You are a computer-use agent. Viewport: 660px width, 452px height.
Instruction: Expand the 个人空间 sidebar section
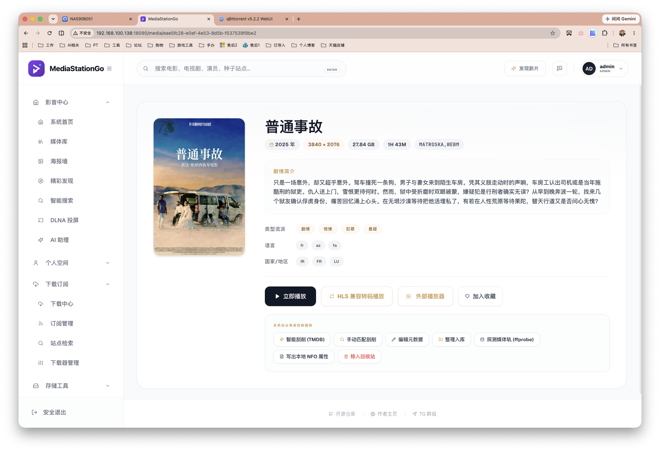click(x=108, y=263)
